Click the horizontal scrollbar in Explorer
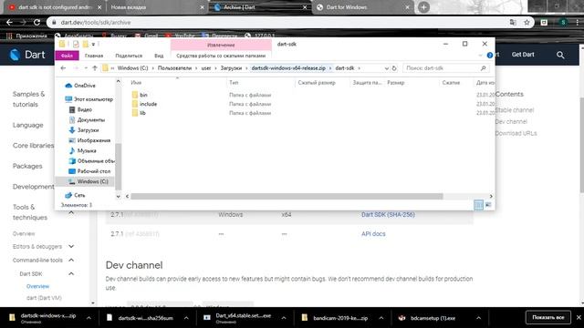 click(287, 196)
